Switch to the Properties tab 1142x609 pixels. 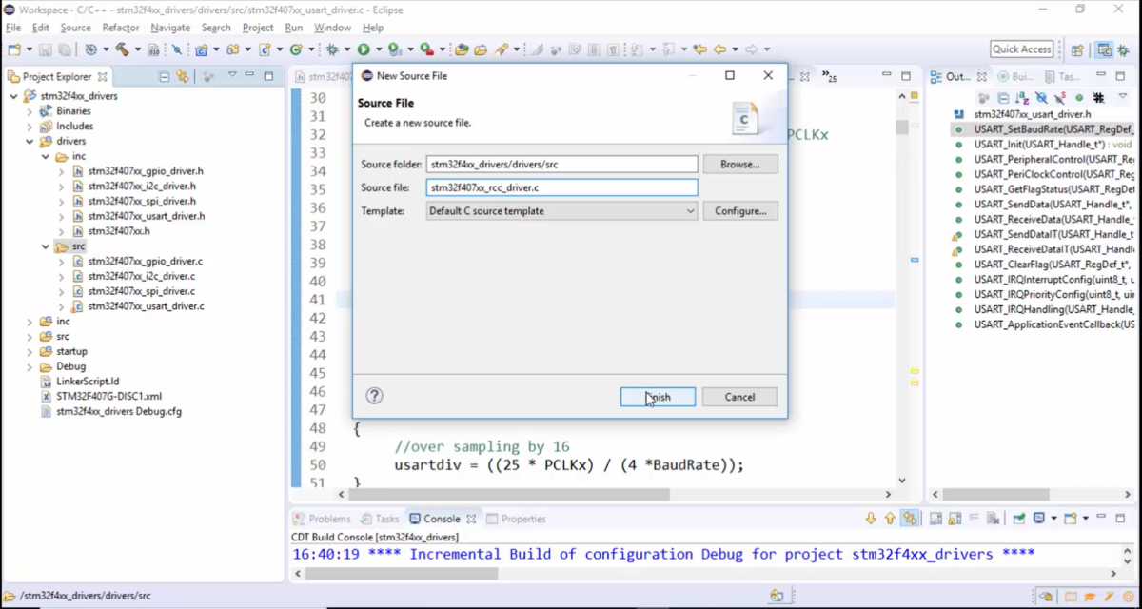pos(516,519)
